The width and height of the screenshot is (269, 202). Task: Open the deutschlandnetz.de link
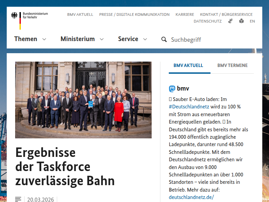click(x=191, y=197)
